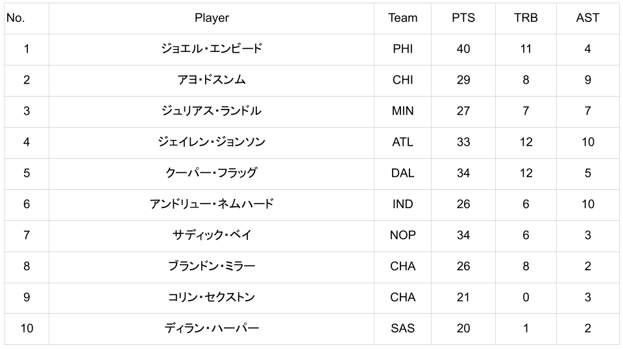Screen dimensions: 623x350
Task: Select the AST column header
Action: (x=587, y=18)
